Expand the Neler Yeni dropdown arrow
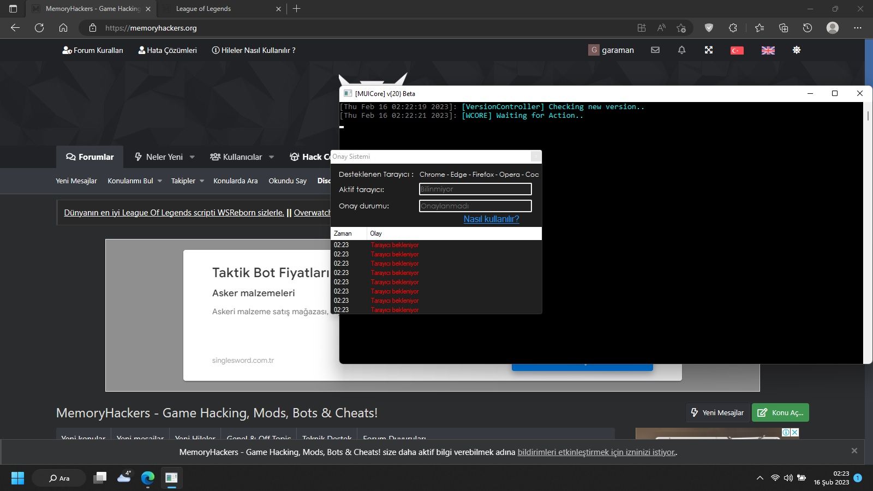Image resolution: width=873 pixels, height=491 pixels. [x=192, y=157]
